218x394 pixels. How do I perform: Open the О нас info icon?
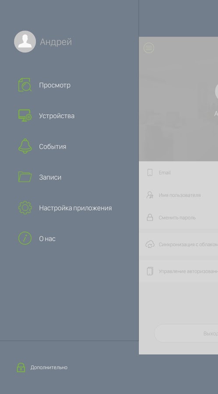[x=25, y=239]
